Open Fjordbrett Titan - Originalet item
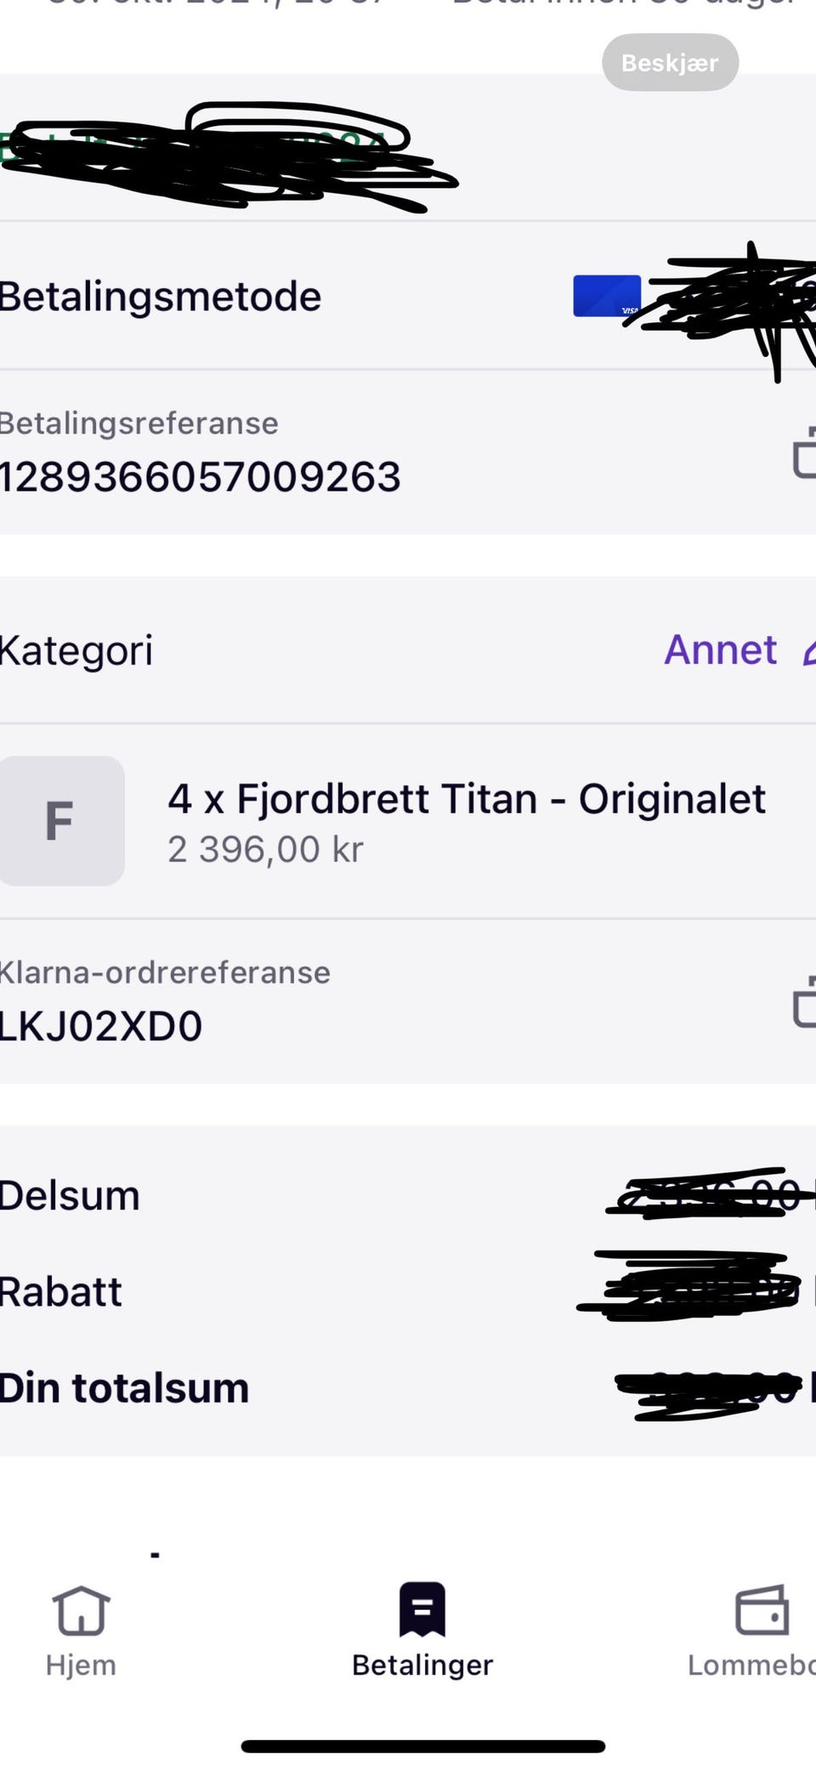 (467, 799)
